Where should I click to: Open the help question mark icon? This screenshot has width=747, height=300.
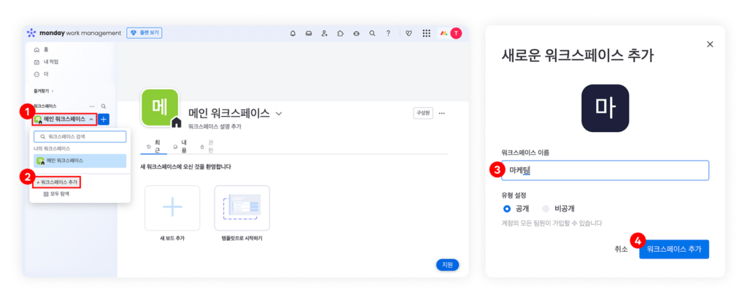388,33
